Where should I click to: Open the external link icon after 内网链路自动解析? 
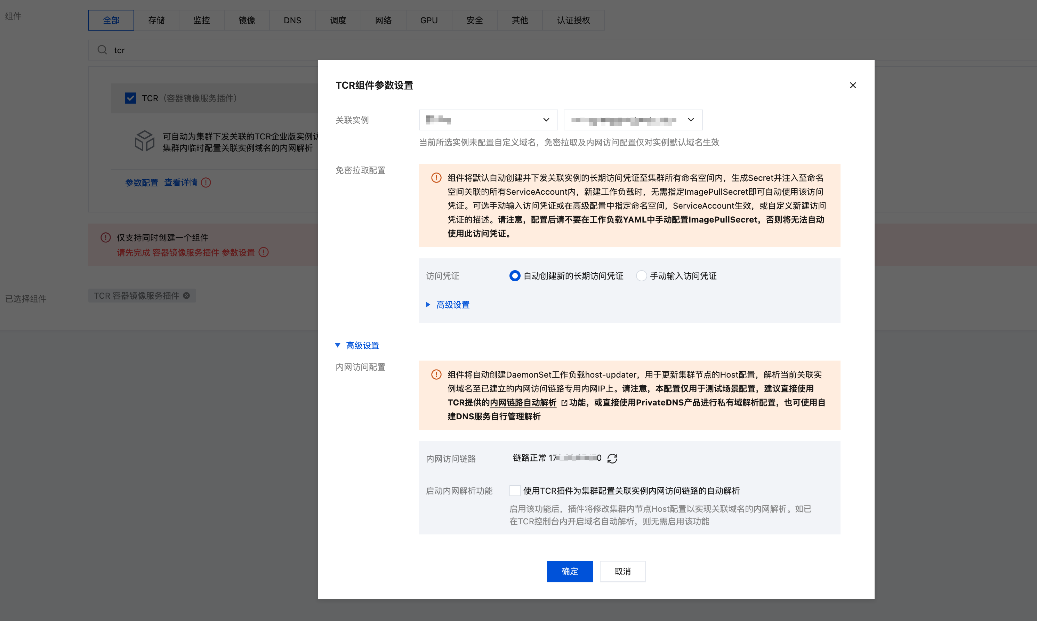pos(564,403)
